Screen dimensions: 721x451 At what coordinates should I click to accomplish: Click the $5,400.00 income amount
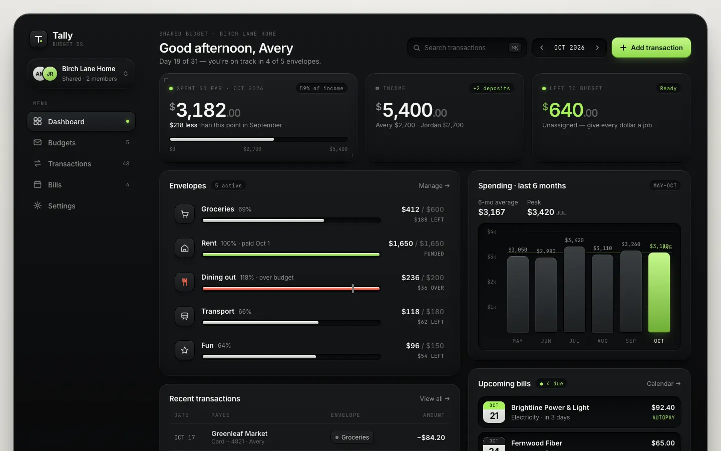coord(411,110)
